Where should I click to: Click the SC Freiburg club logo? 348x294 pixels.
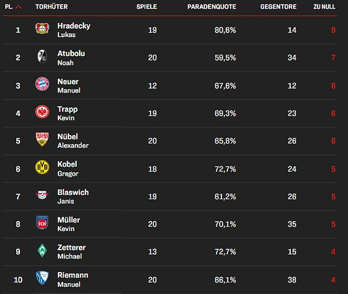(x=42, y=57)
